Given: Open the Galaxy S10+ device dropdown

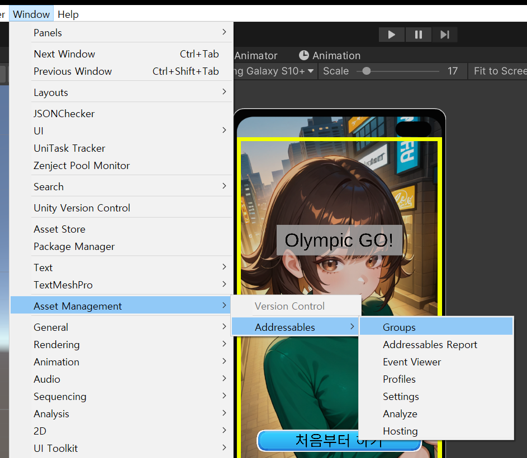Looking at the screenshot, I should pos(274,71).
